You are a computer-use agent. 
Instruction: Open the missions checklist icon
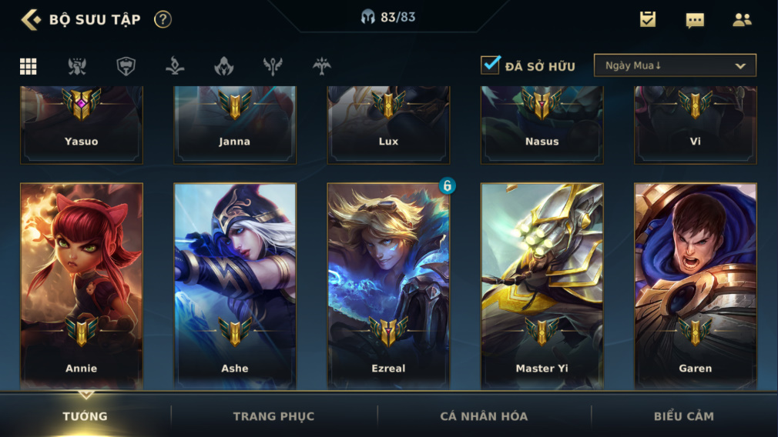tap(648, 19)
